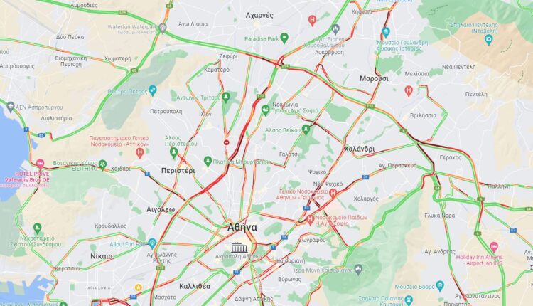This screenshot has height=306, width=533.
Task: Open the Theatro Petras teal marker
Action: click(152, 90)
